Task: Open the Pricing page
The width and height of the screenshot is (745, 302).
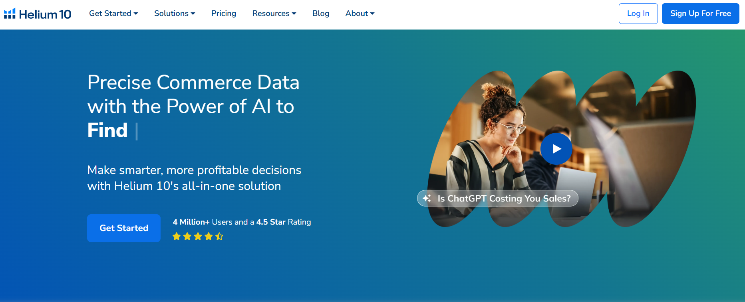Action: (x=224, y=14)
